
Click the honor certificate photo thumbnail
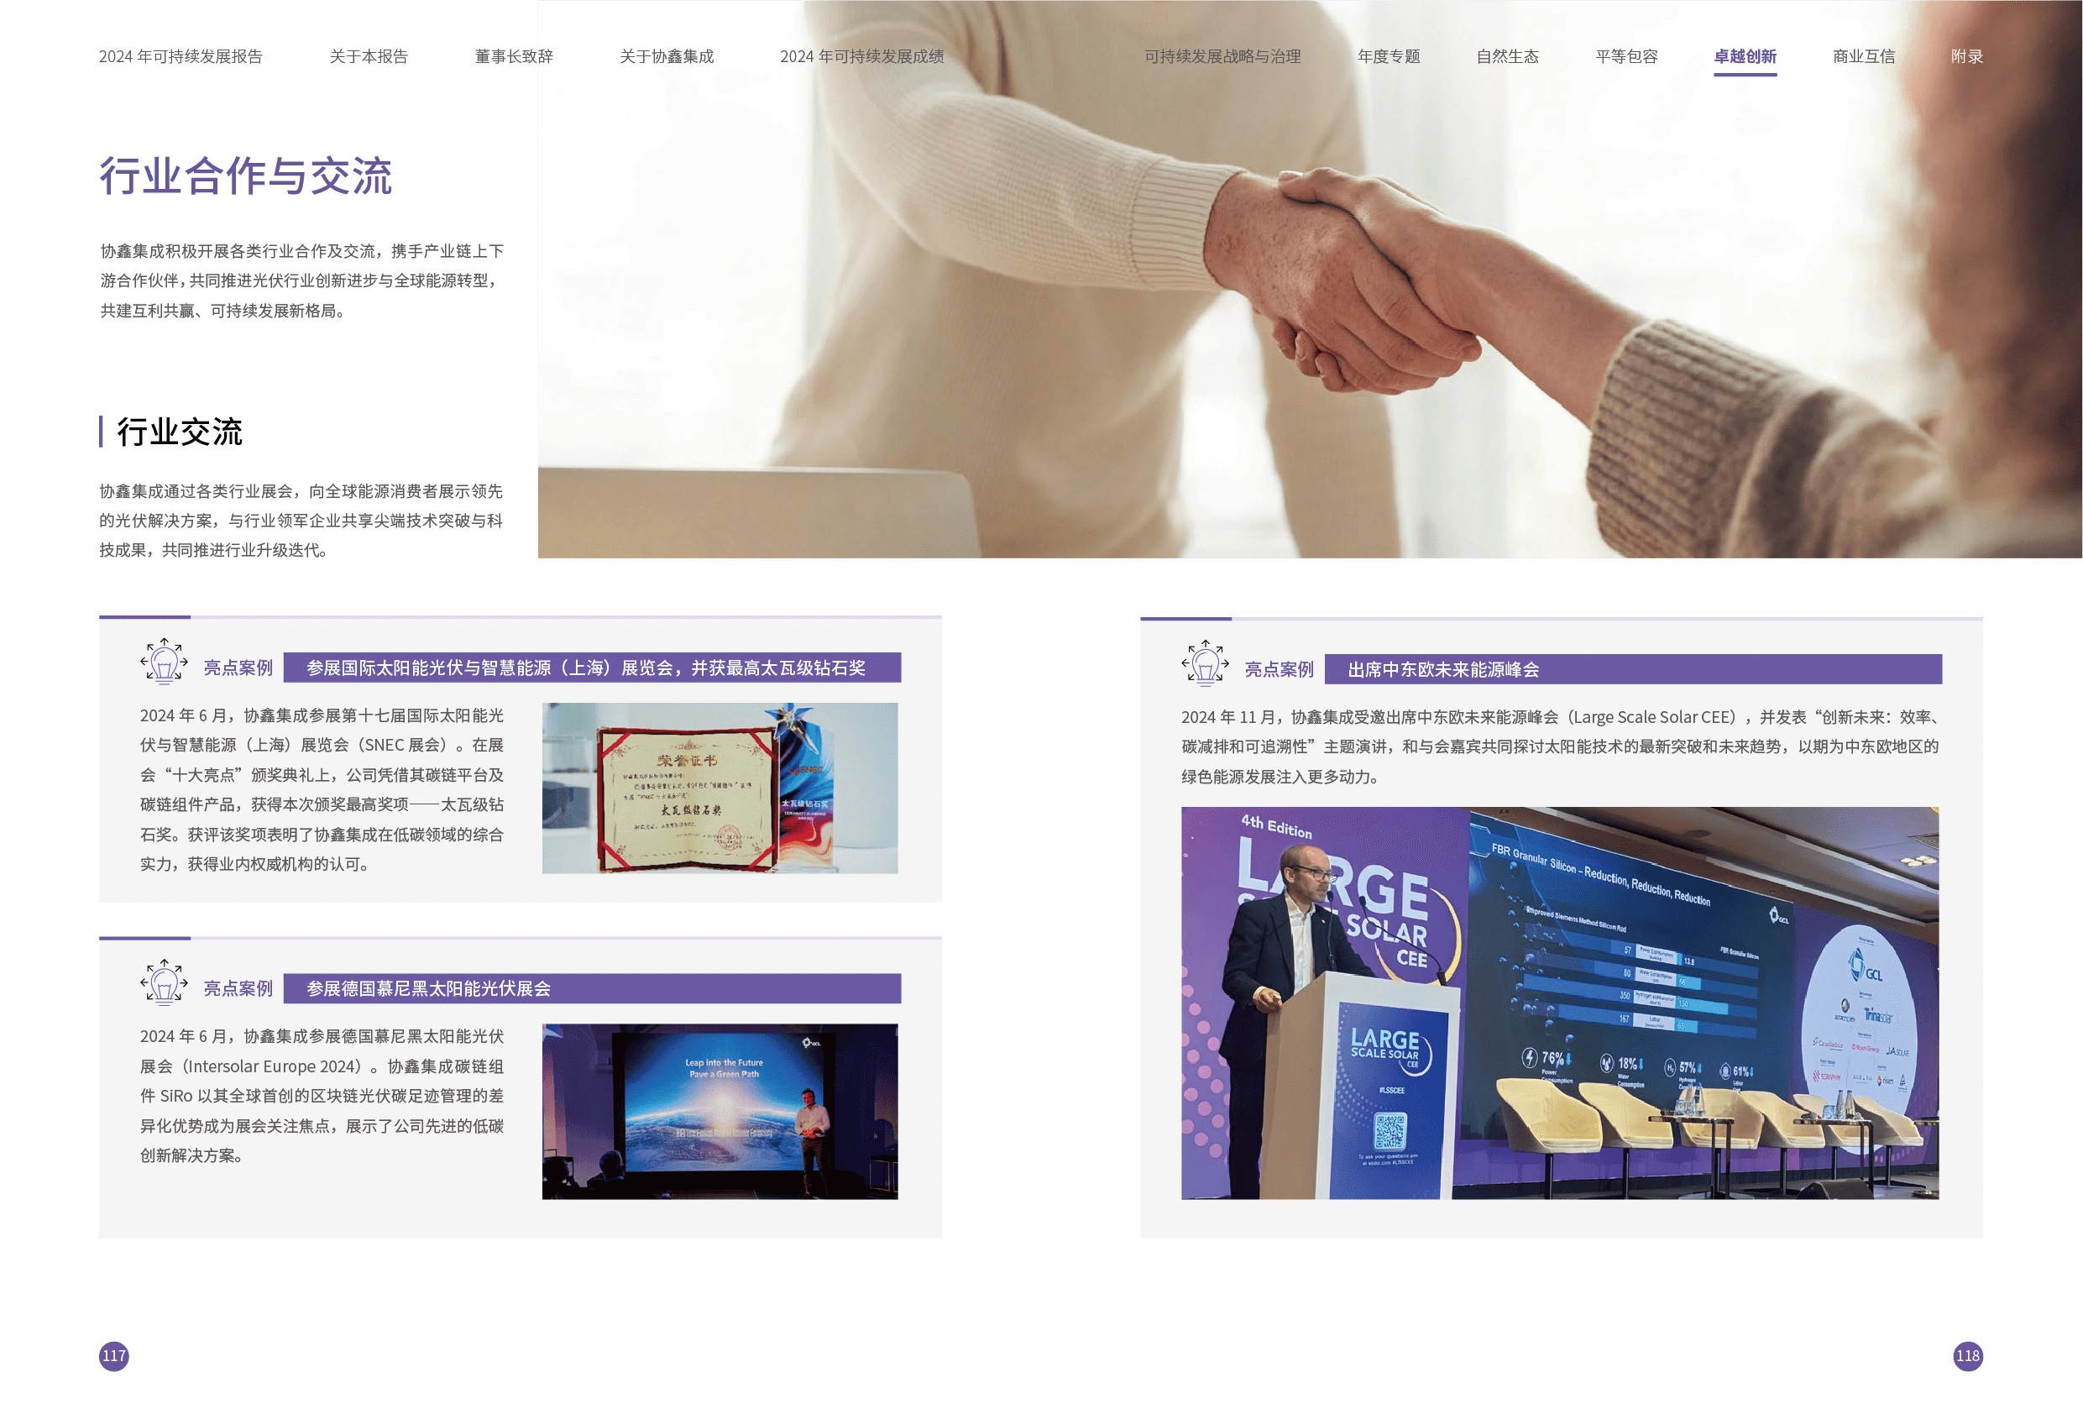click(720, 788)
